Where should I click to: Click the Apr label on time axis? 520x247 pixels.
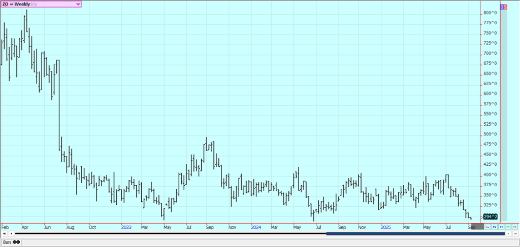[25, 228]
